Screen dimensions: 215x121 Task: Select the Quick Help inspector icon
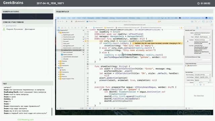pyautogui.click(x=201, y=28)
